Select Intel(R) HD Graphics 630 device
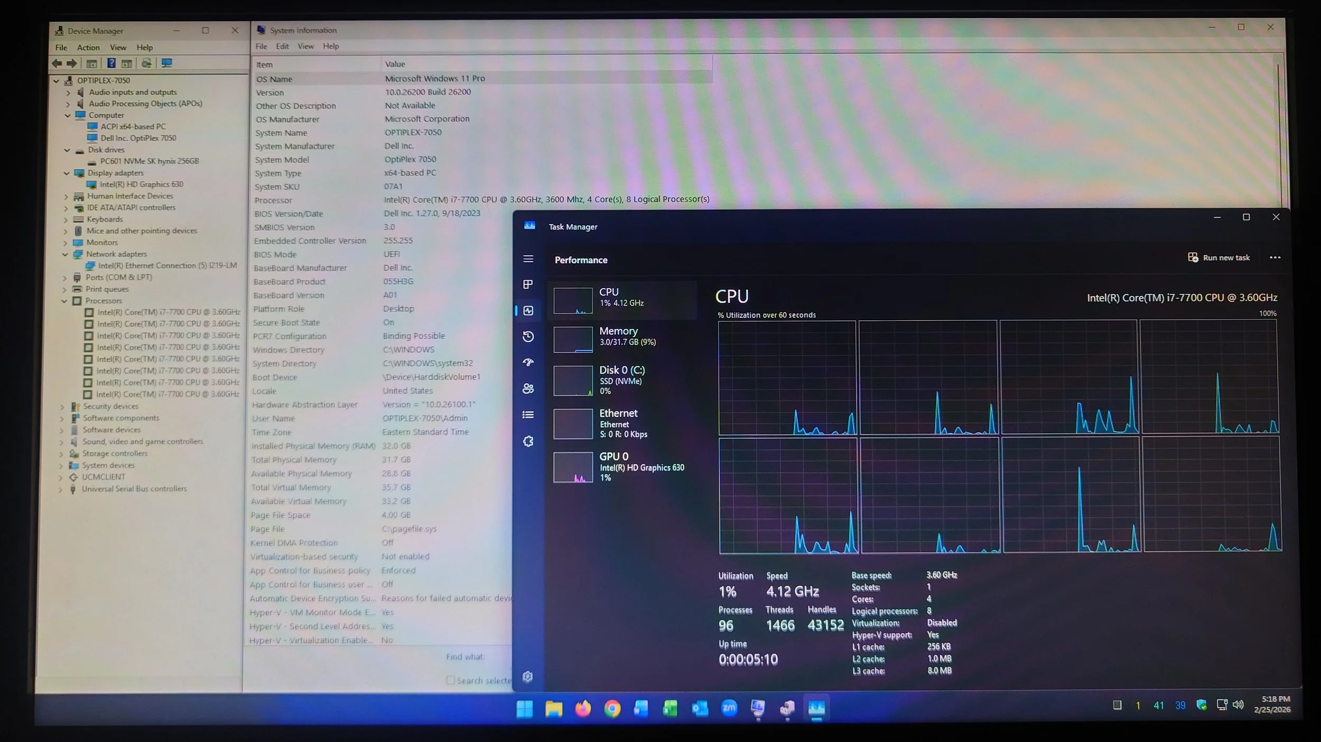The image size is (1321, 742). click(x=141, y=184)
